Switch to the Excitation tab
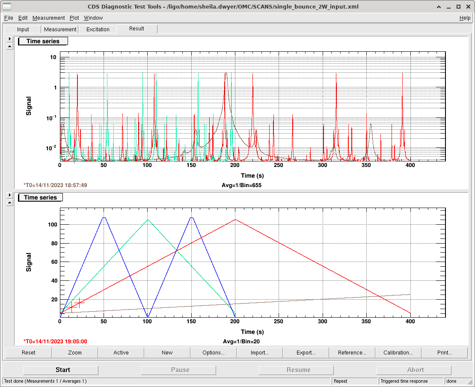 click(98, 30)
